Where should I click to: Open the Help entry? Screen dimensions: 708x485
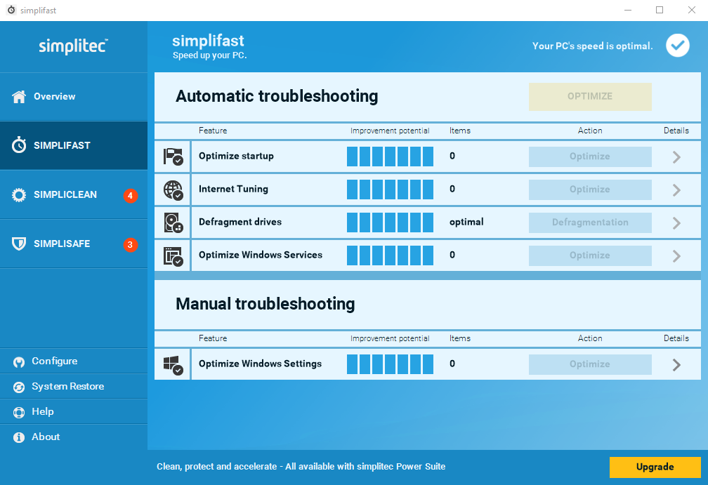[74, 411]
